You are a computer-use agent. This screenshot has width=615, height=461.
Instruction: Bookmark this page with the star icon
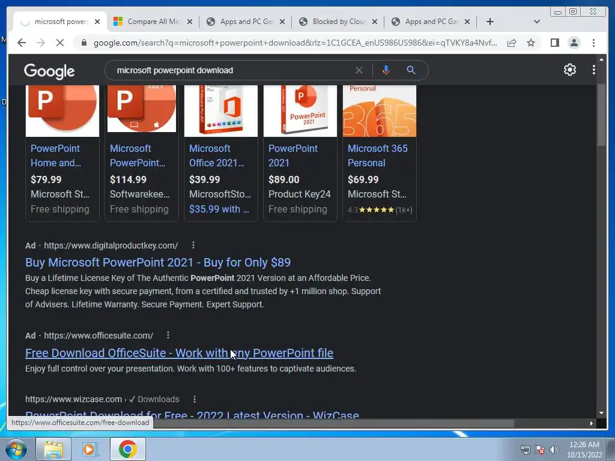click(531, 43)
